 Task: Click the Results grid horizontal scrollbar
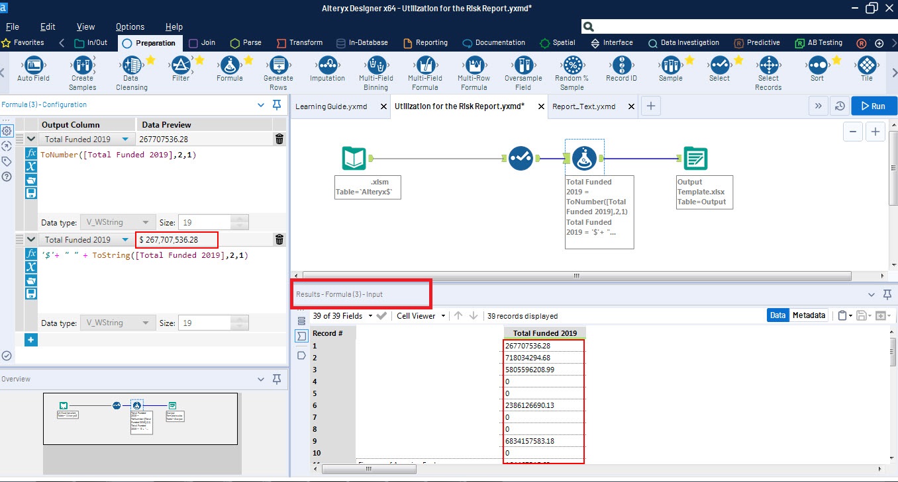click(x=369, y=469)
